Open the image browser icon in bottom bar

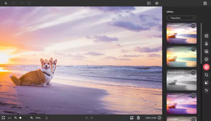(x=132, y=118)
